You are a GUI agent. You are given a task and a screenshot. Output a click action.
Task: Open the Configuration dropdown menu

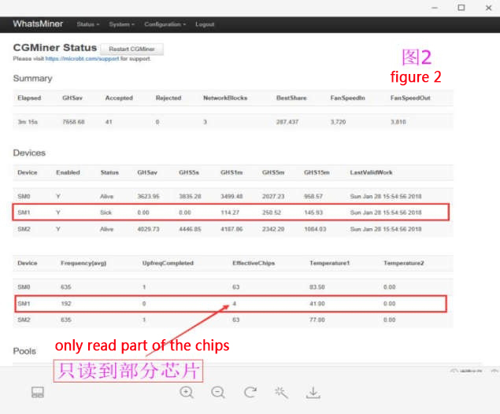coord(165,24)
